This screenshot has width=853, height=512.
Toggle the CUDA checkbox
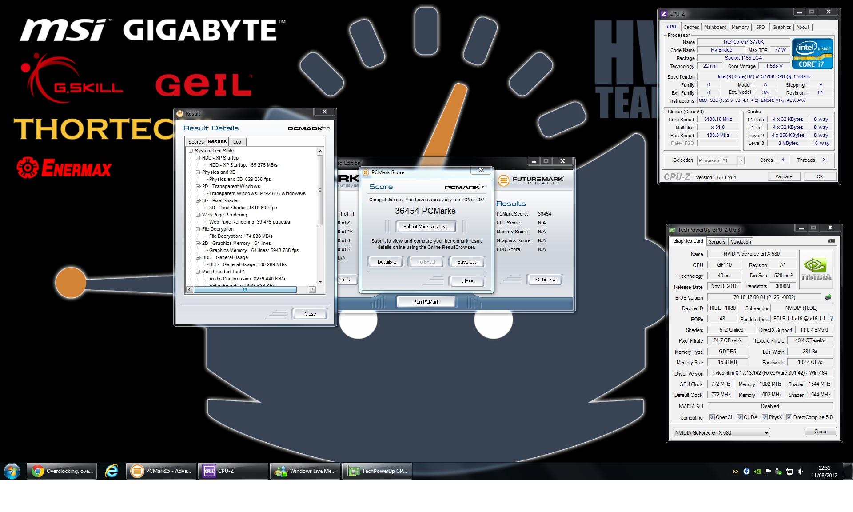(740, 417)
